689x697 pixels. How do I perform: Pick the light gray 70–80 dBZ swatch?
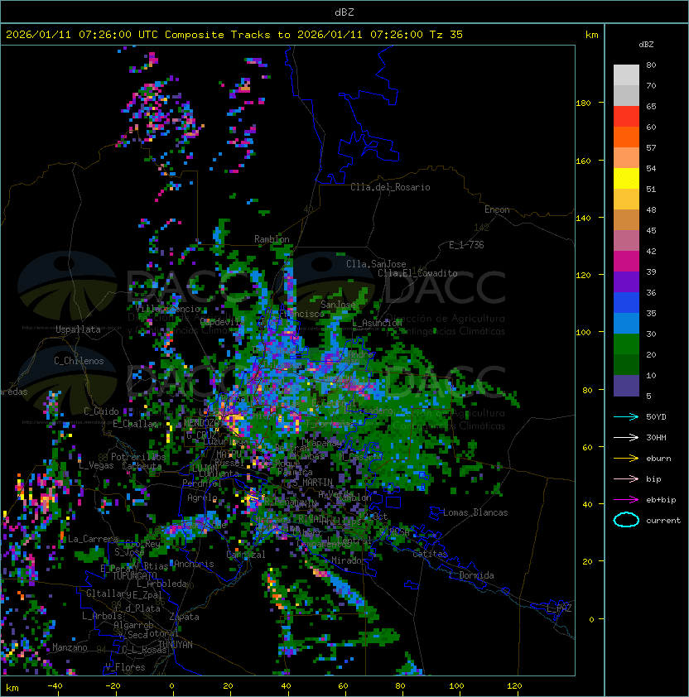point(626,75)
